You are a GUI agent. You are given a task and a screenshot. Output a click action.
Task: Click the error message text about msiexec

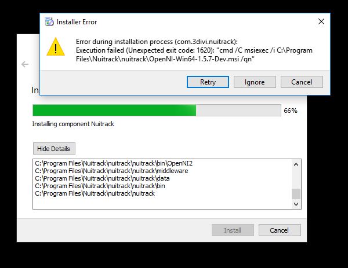[194, 50]
